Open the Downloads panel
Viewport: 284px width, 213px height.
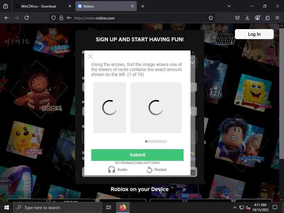pyautogui.click(x=247, y=18)
